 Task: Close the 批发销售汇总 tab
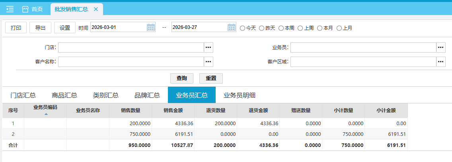click(x=95, y=9)
